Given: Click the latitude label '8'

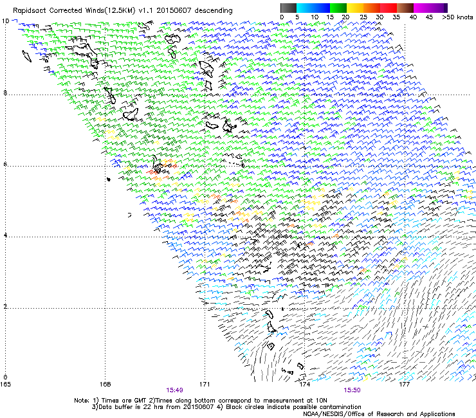Looking at the screenshot, I should 5,93.
